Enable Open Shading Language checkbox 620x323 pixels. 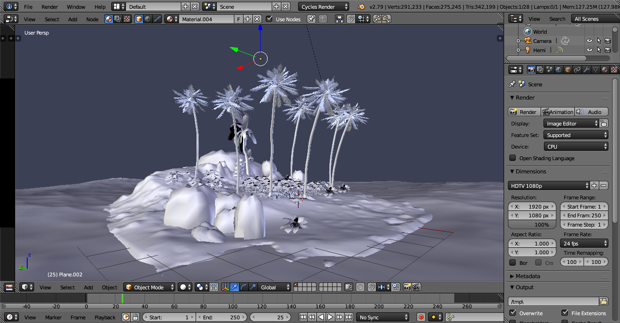[x=513, y=158]
